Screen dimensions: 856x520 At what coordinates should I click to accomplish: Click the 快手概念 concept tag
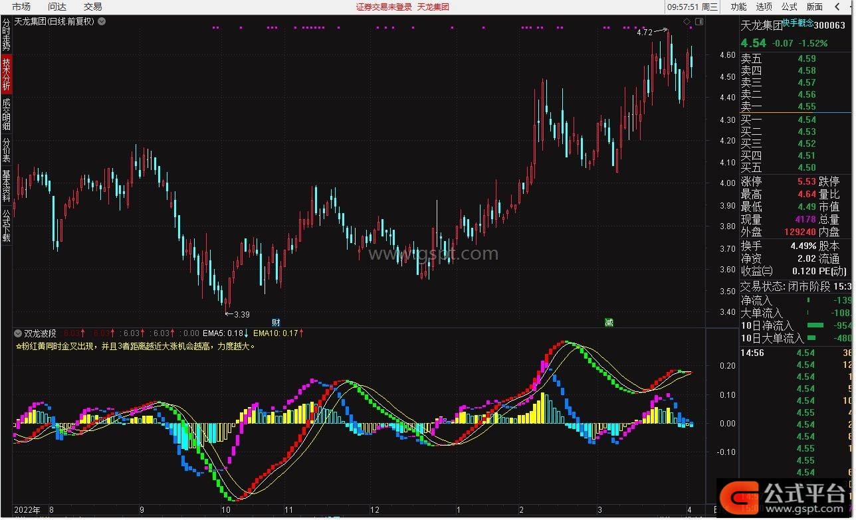tap(797, 23)
